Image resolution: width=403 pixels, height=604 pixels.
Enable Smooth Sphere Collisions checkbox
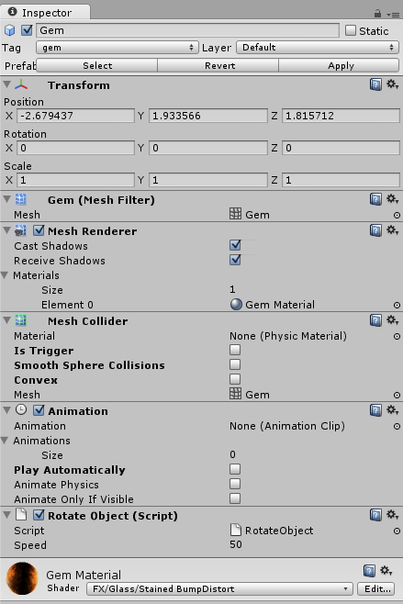coord(235,364)
